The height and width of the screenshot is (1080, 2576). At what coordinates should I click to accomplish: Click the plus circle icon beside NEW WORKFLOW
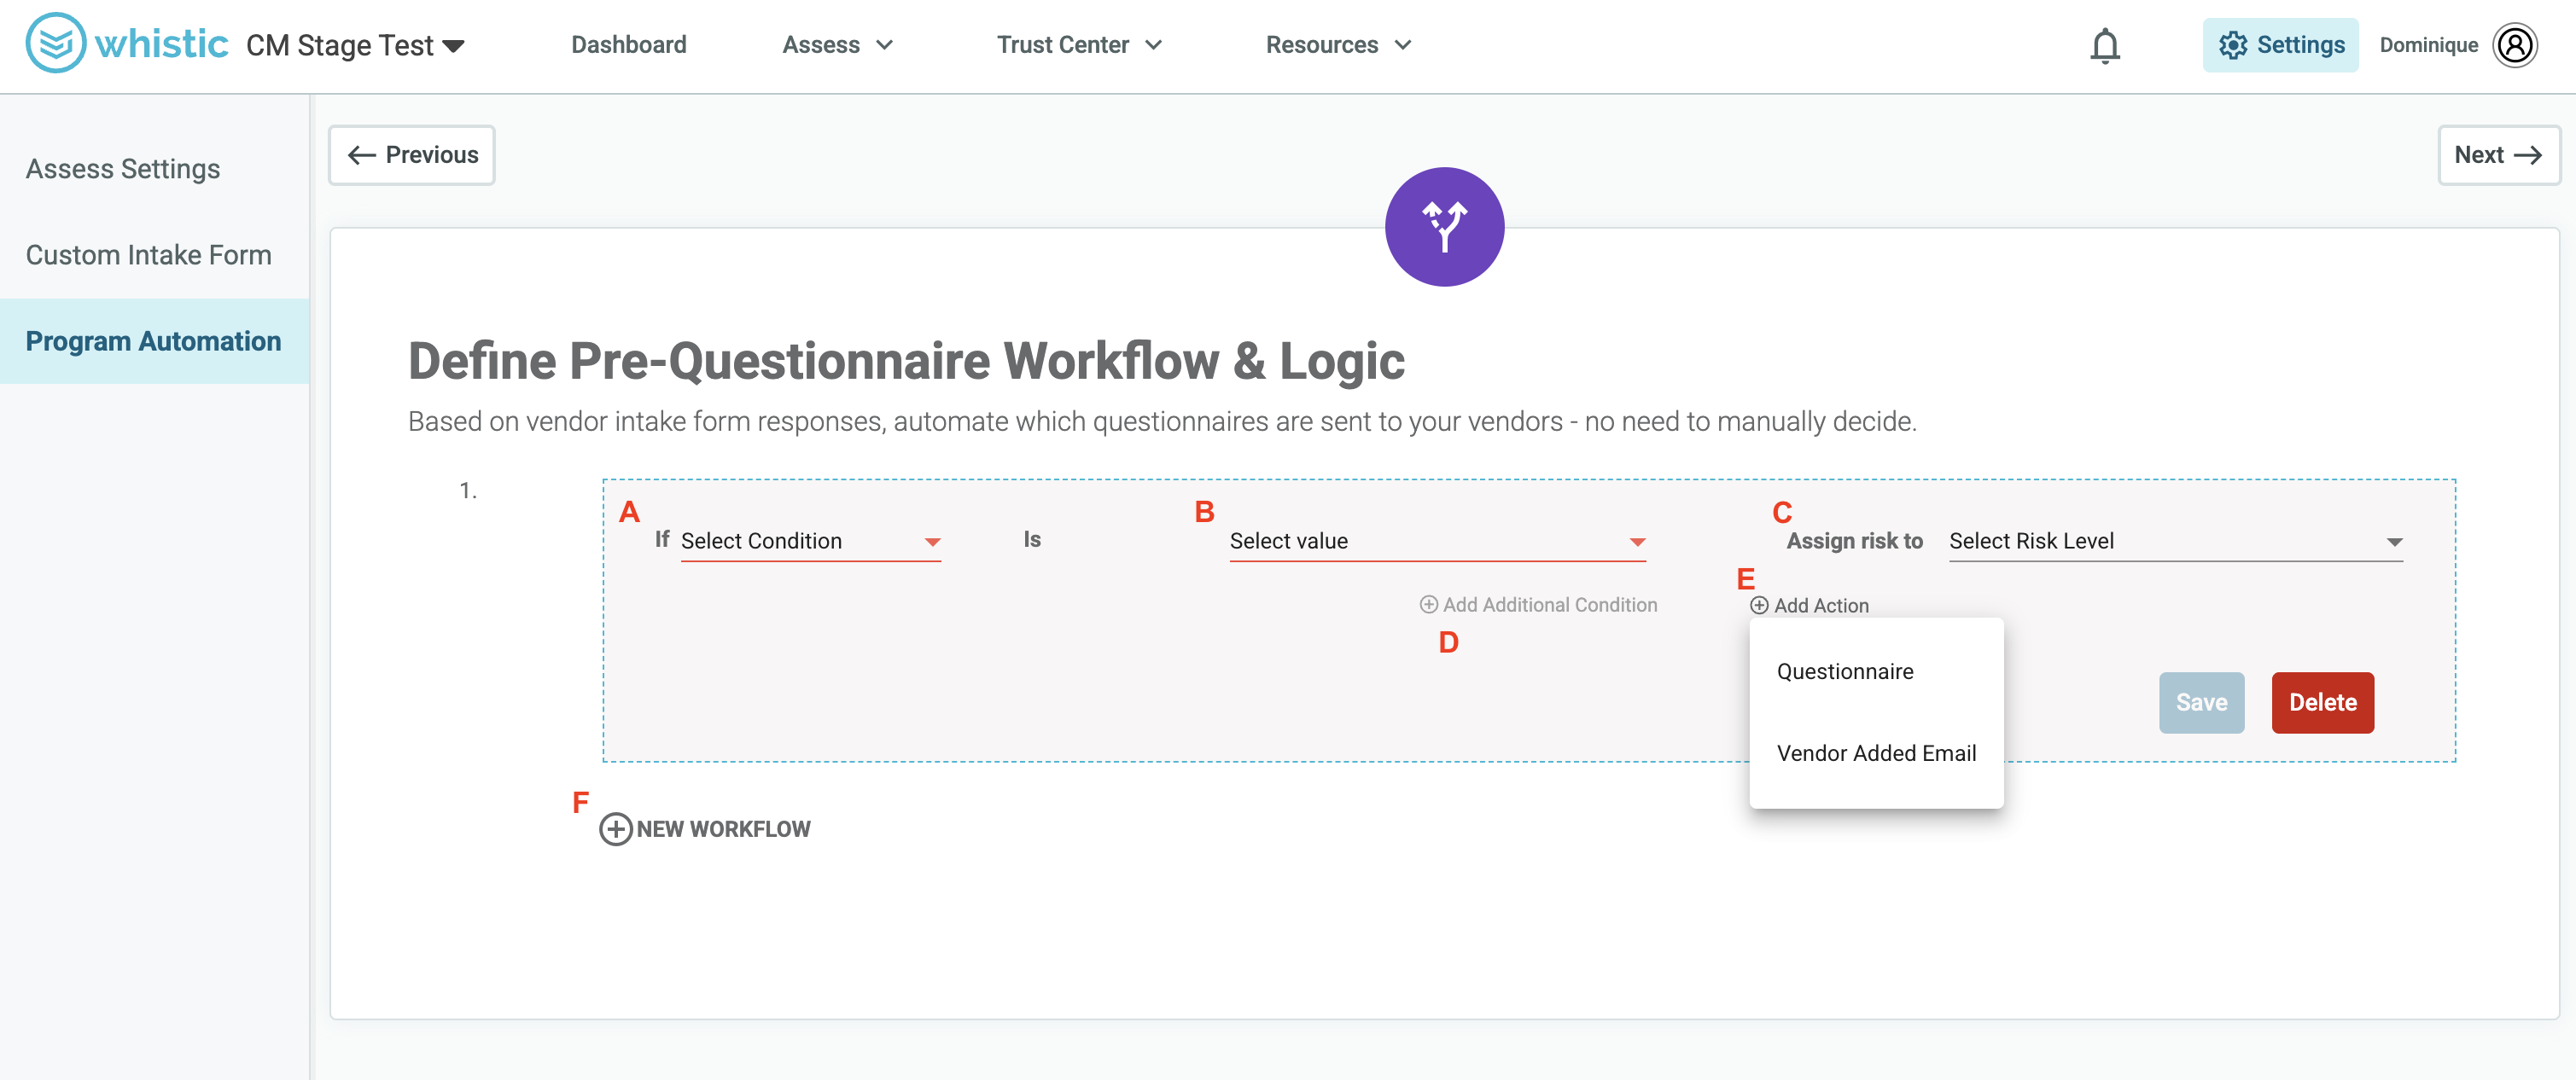point(615,829)
